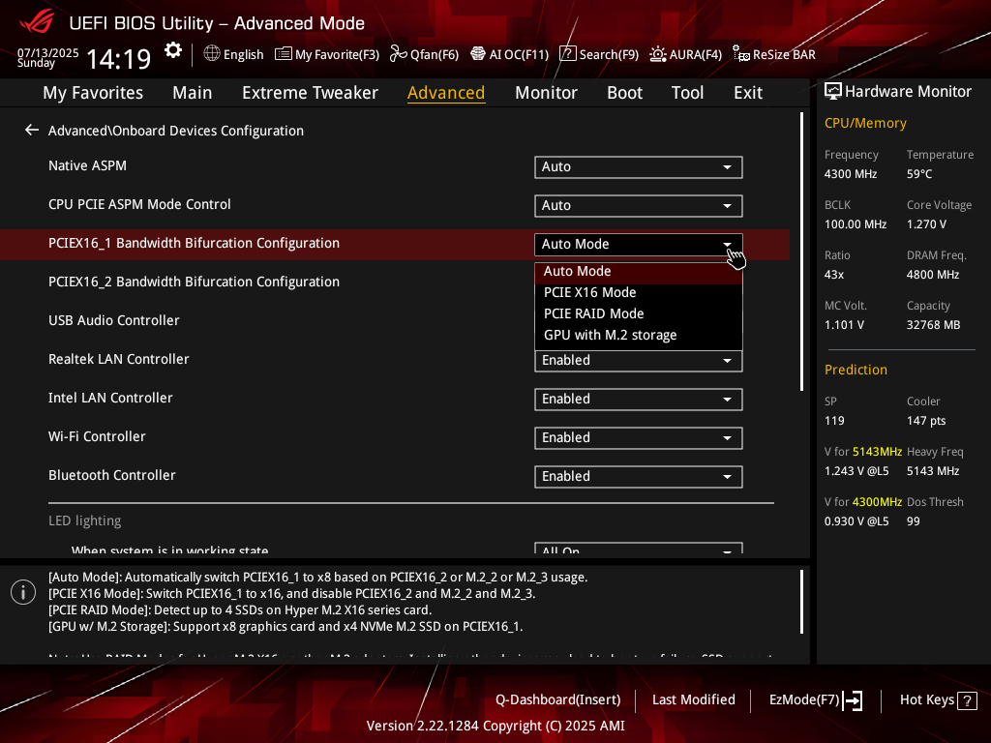Click the 147 pts Cooler value
This screenshot has height=743, width=991.
pos(926,421)
